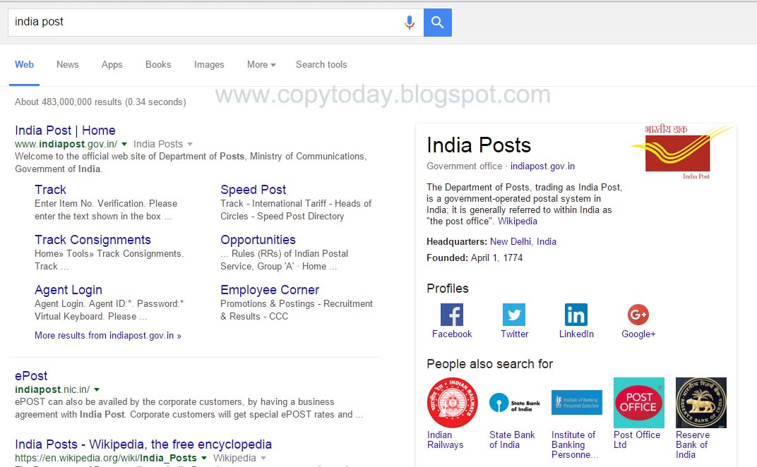Image resolution: width=757 pixels, height=467 pixels.
Task: Expand the gray India Posts dropdown arrow
Action: pos(190,144)
